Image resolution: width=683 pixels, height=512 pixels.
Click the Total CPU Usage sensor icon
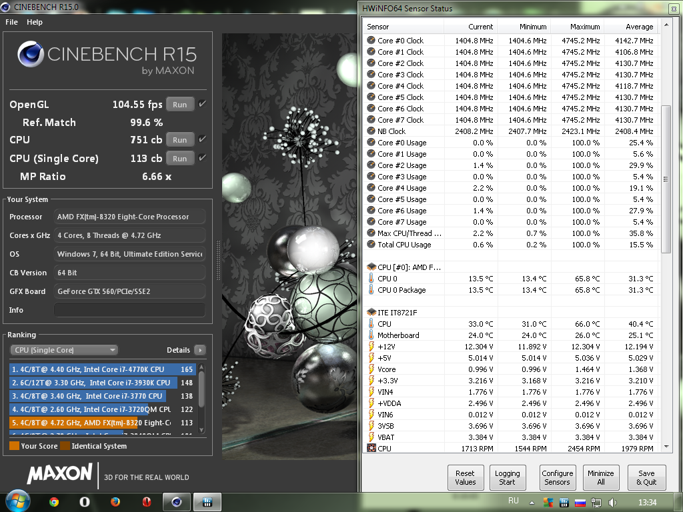[x=371, y=244]
